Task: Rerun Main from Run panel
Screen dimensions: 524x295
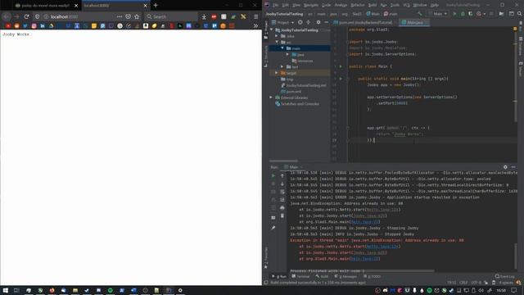Action: pyautogui.click(x=273, y=175)
